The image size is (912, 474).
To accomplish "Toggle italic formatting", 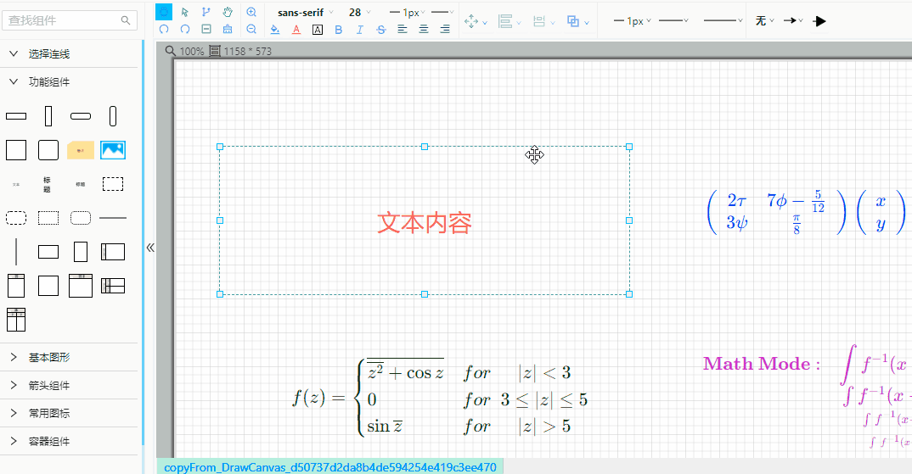I will tap(360, 29).
